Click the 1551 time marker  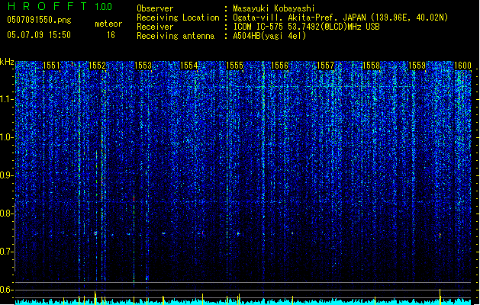click(x=51, y=66)
